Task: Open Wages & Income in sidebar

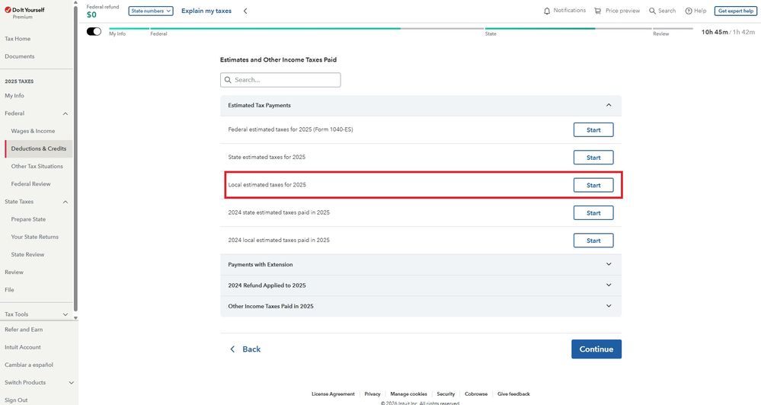Action: (x=33, y=131)
